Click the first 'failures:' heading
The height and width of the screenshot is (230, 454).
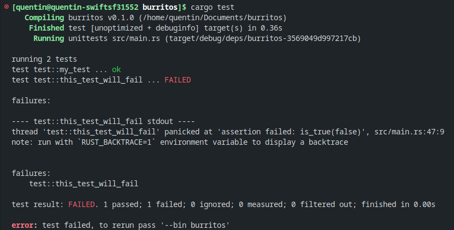click(31, 101)
